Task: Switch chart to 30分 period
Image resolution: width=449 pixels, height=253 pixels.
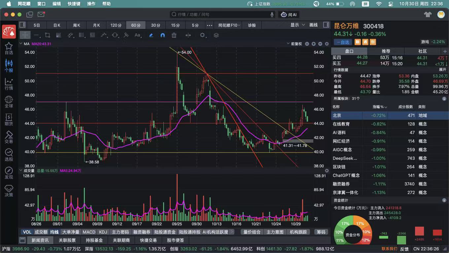Action: click(x=155, y=25)
